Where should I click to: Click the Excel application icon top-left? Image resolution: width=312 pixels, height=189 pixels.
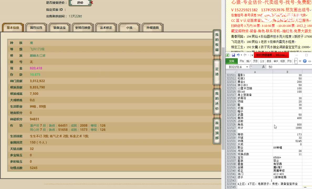point(227,55)
